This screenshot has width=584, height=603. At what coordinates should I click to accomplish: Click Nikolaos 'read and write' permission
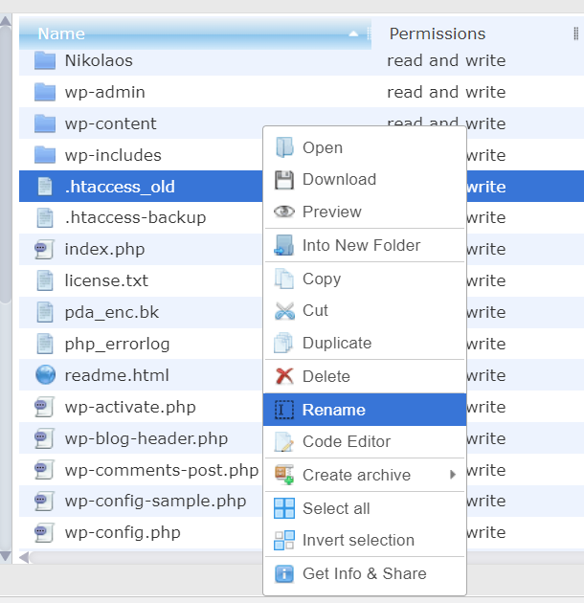click(x=446, y=60)
